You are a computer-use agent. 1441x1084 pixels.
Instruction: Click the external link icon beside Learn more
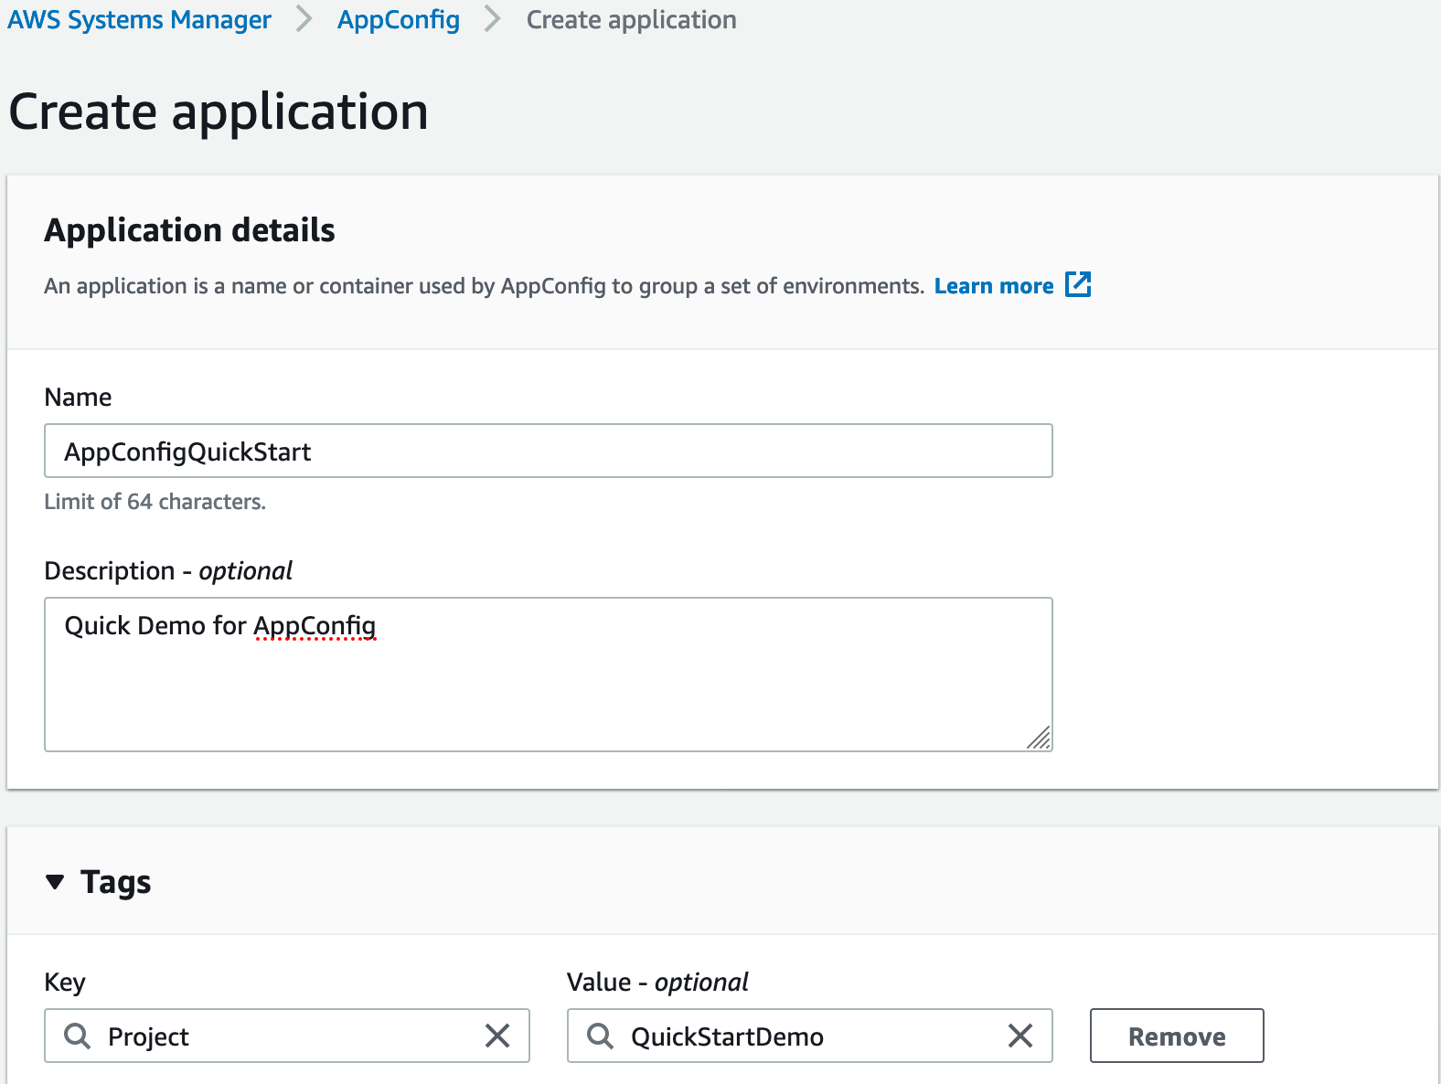[1078, 284]
